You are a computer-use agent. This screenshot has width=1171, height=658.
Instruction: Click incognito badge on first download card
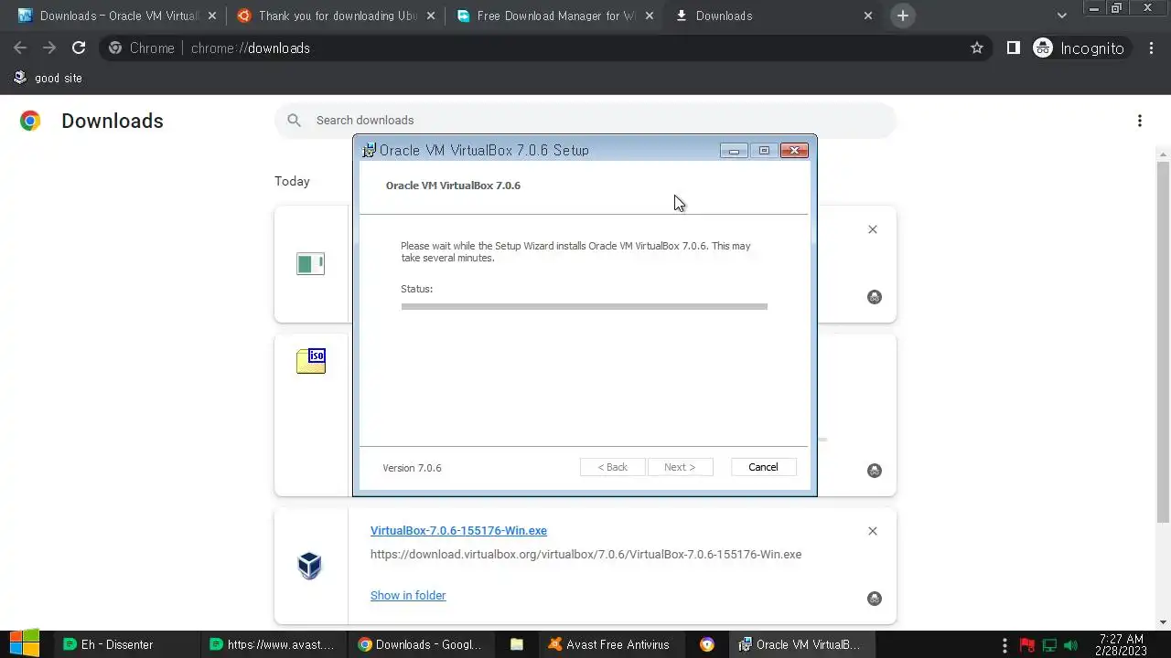[875, 297]
